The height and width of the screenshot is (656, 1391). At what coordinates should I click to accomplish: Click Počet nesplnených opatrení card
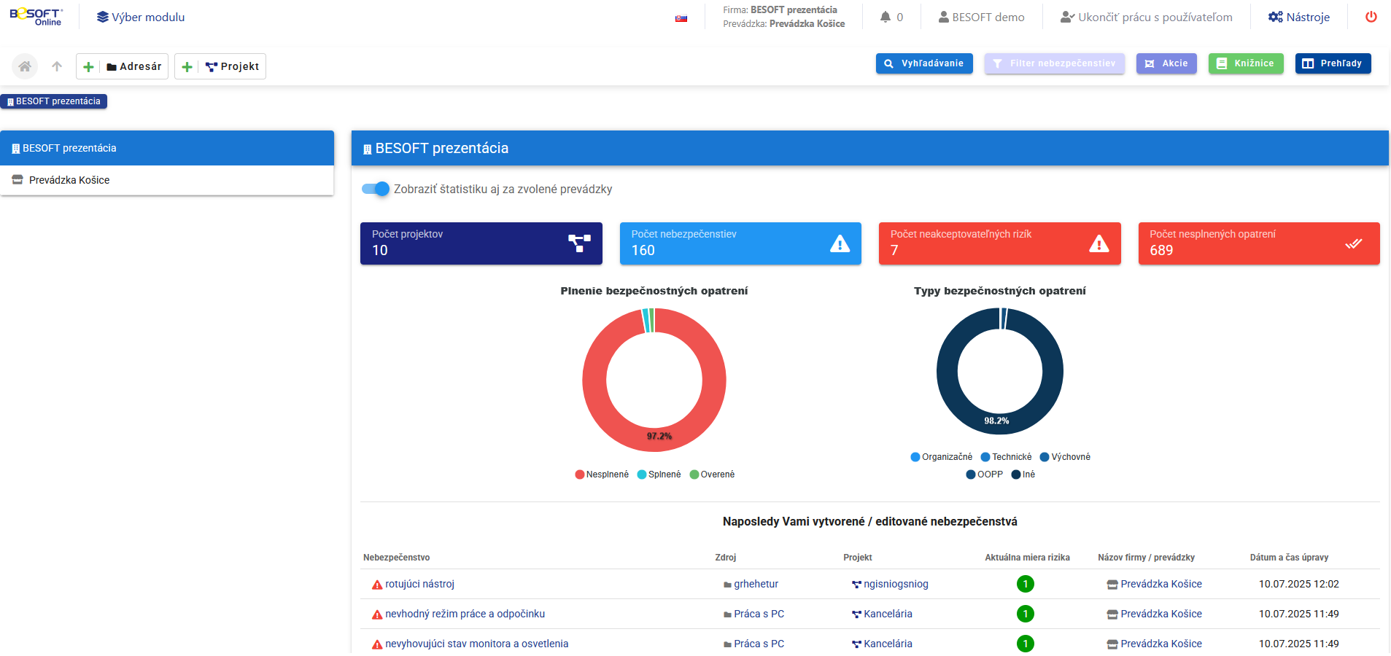[1259, 243]
